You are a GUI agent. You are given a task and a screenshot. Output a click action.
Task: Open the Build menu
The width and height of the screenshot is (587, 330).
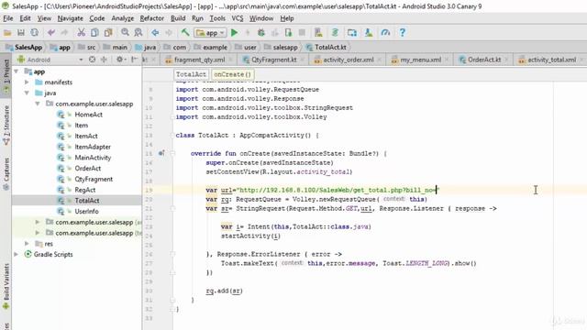(x=178, y=18)
